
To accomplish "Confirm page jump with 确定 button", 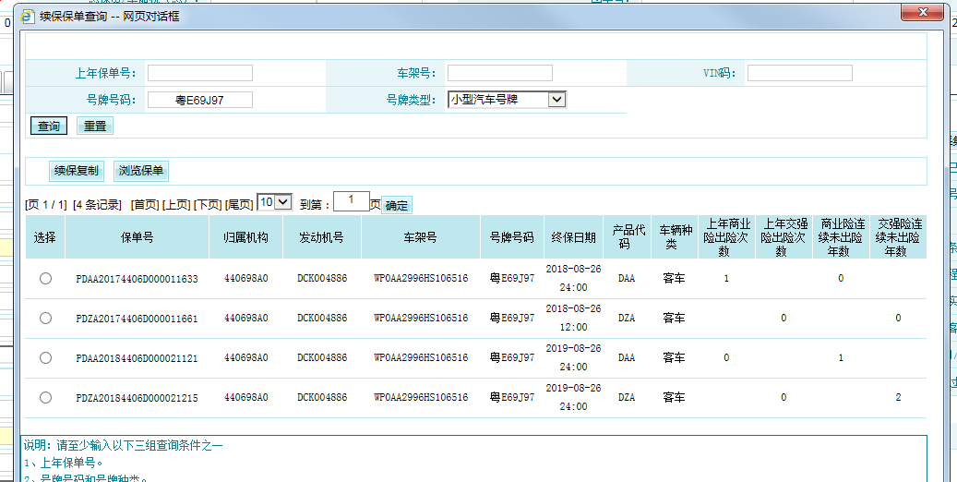I will [397, 206].
